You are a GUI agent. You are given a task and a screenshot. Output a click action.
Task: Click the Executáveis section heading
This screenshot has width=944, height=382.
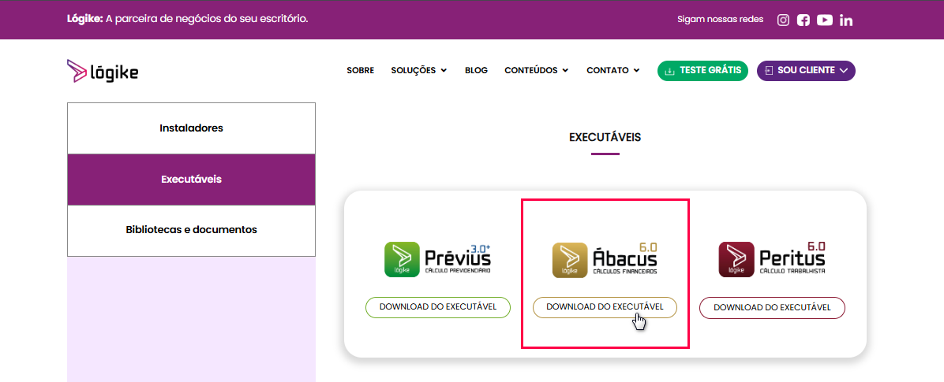[x=605, y=138]
